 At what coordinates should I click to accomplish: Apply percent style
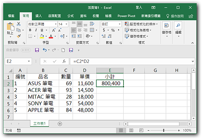(113, 30)
